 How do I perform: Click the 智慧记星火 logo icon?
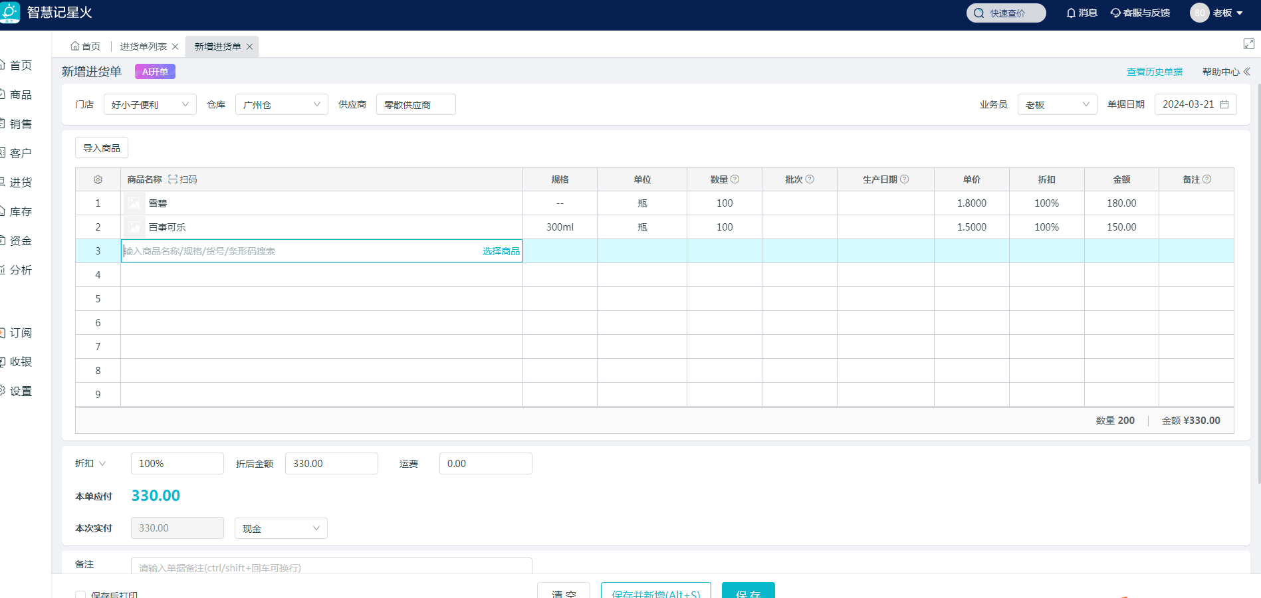[x=9, y=12]
